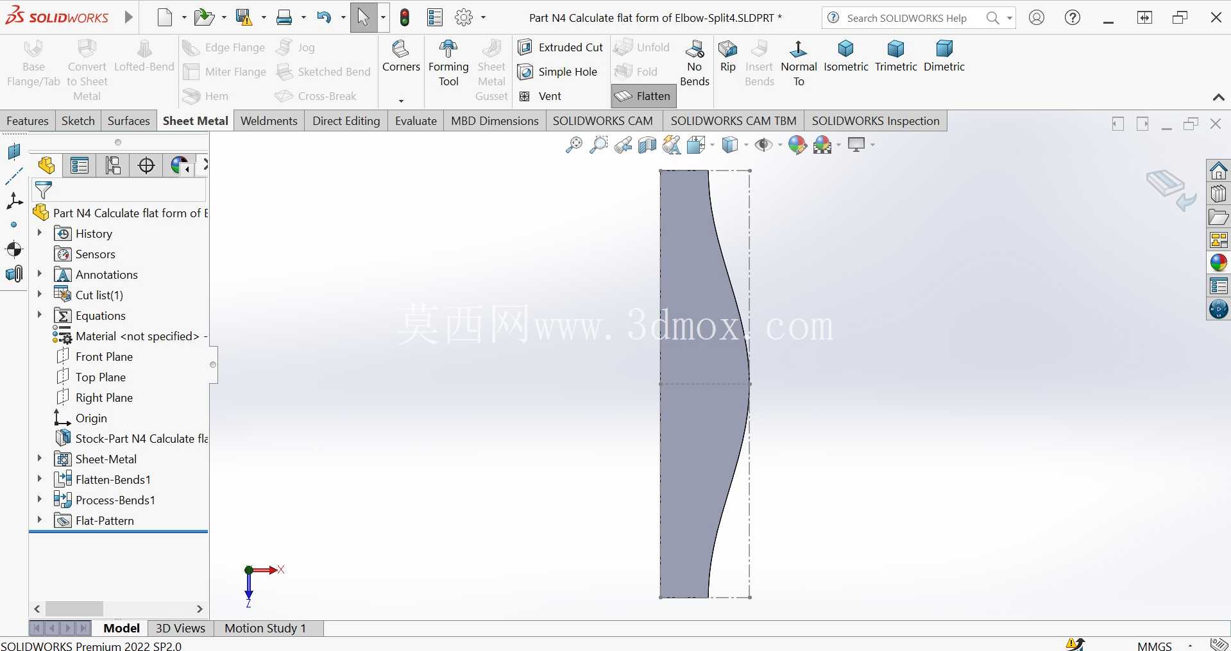Click the New document icon
Image resolution: width=1231 pixels, height=651 pixels.
pyautogui.click(x=165, y=17)
